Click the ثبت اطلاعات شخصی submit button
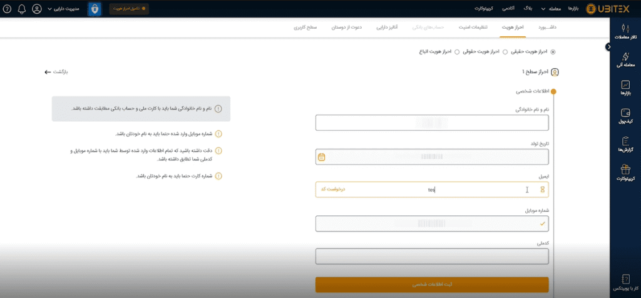 (x=432, y=284)
